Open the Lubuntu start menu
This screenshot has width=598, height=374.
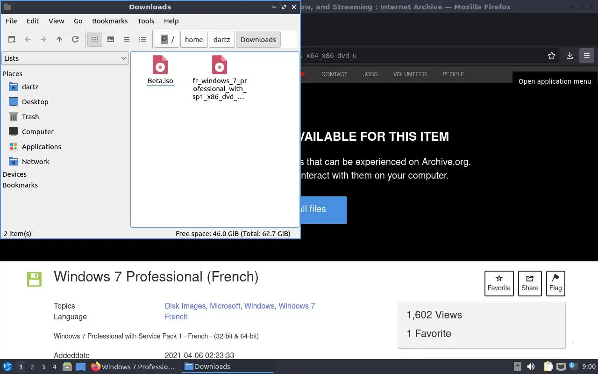tap(7, 367)
